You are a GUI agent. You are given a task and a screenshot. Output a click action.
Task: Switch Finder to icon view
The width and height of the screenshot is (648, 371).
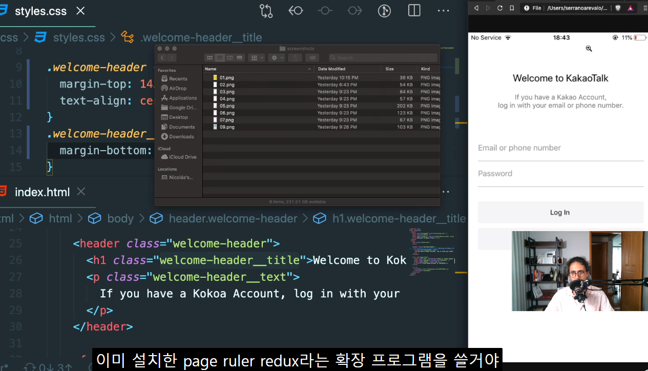209,58
